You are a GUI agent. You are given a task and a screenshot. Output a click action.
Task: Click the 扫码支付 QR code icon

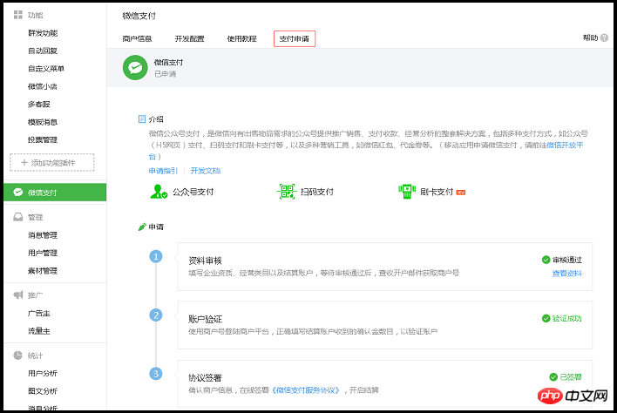287,192
